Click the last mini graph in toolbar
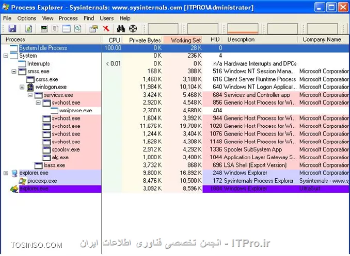The width and height of the screenshot is (350, 256). (322, 29)
